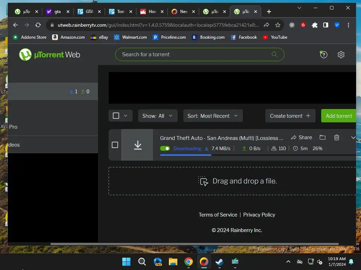Check the Grand Theft Auto torrent checkbox
Image resolution: width=361 pixels, height=270 pixels.
115,145
